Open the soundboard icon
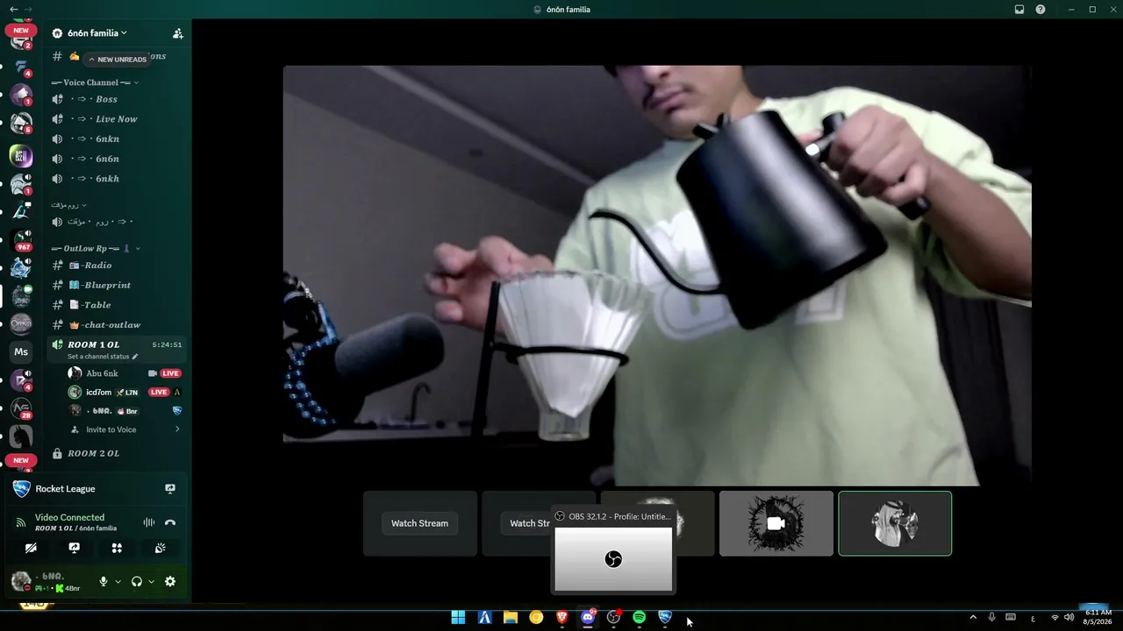 tap(160, 548)
